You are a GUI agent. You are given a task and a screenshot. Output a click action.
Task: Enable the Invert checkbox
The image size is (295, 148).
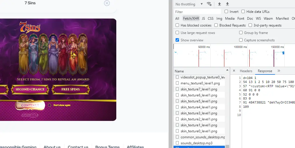(x=226, y=11)
